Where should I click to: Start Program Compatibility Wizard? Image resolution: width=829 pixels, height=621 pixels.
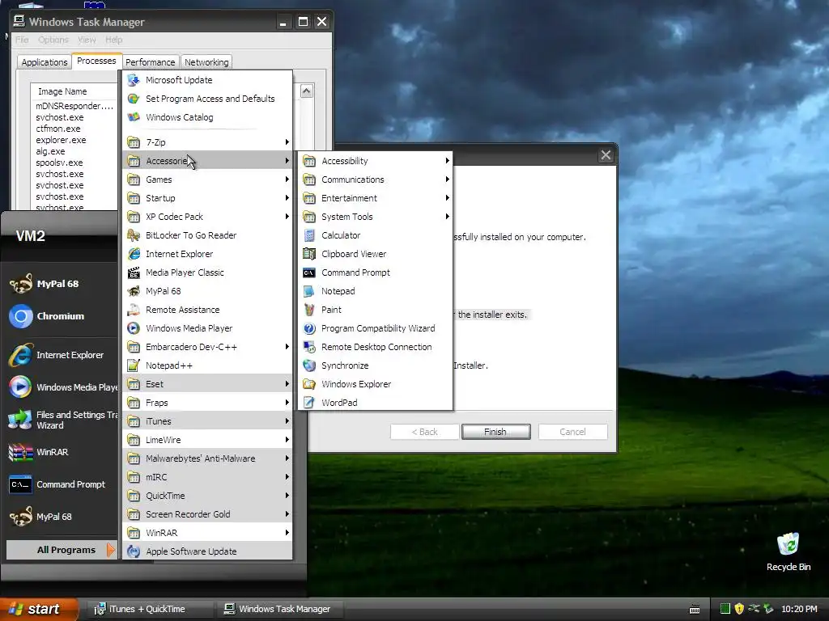tap(375, 328)
